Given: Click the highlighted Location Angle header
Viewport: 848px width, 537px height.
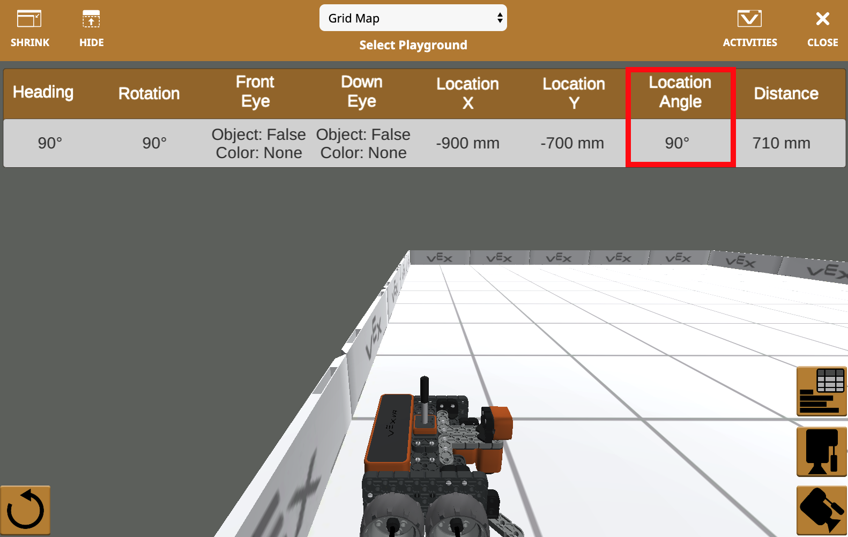Looking at the screenshot, I should [680, 92].
